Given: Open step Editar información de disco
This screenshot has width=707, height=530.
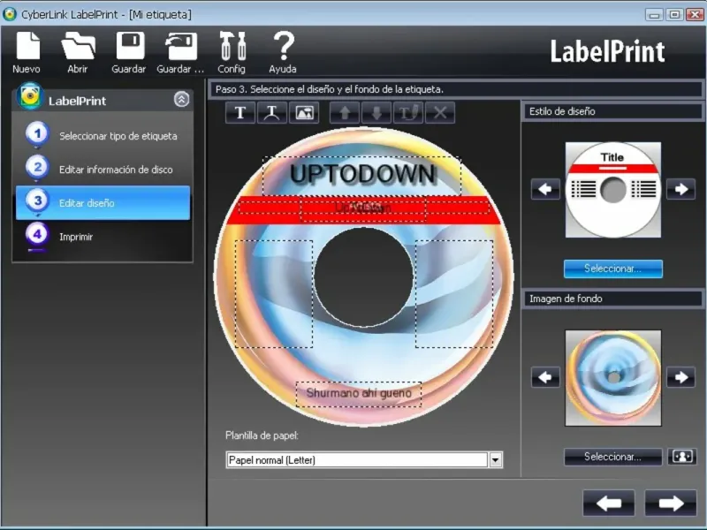Looking at the screenshot, I should (x=116, y=170).
